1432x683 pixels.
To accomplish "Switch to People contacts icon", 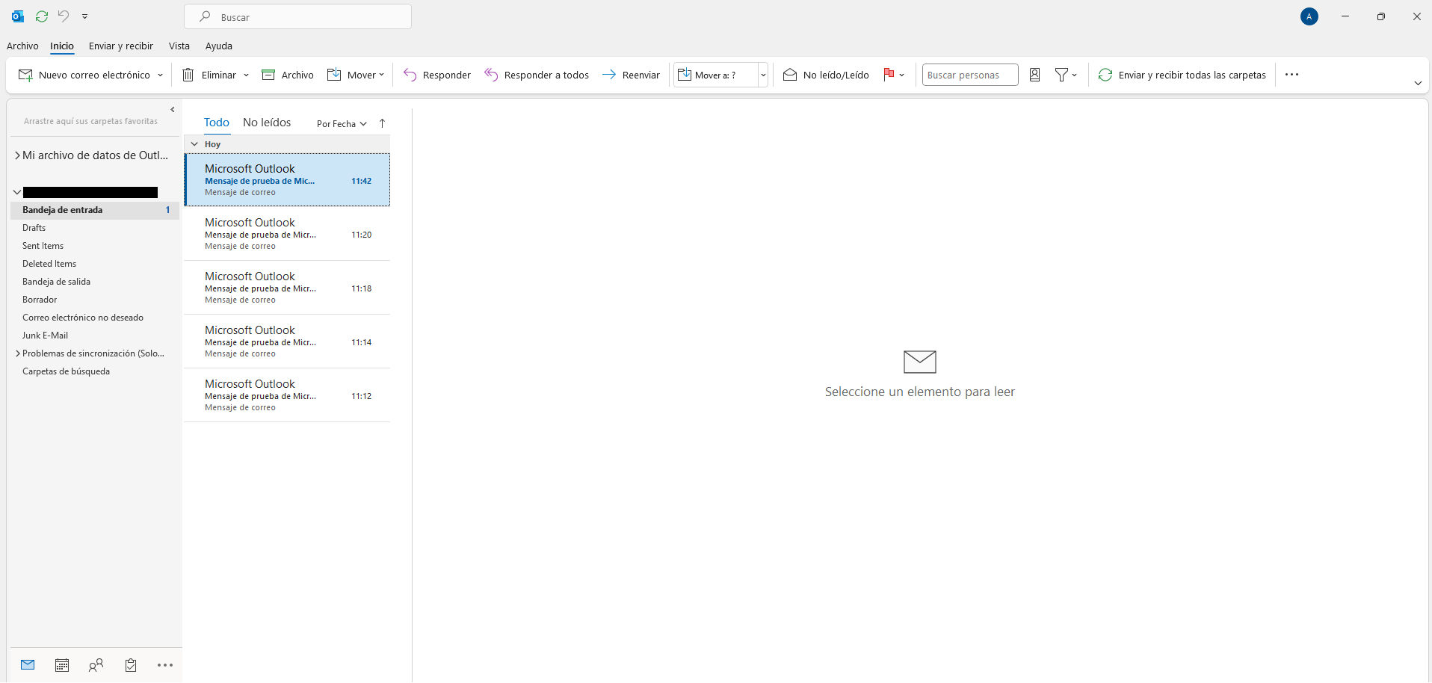I will (x=96, y=665).
